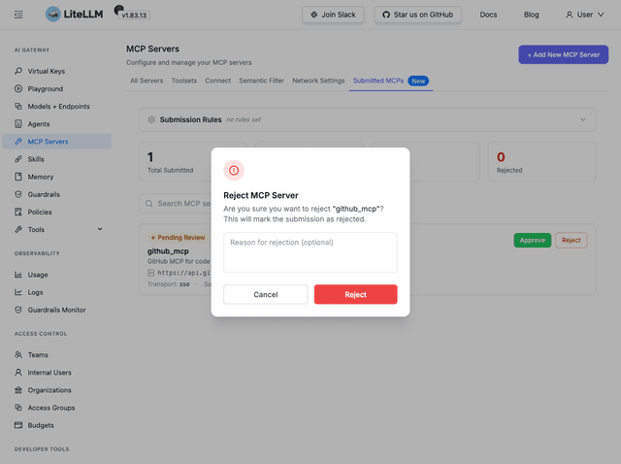The image size is (621, 464).
Task: Click the Usage chart icon
Action: pyautogui.click(x=18, y=275)
